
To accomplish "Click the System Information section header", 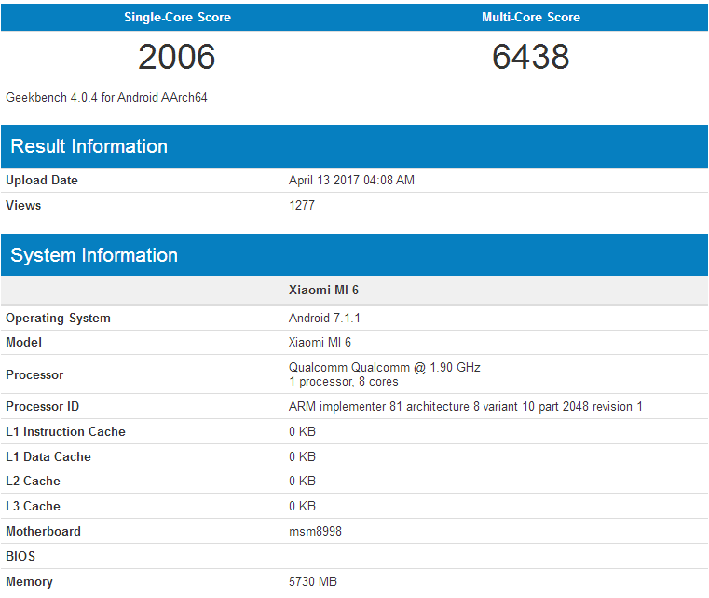I will [x=354, y=255].
